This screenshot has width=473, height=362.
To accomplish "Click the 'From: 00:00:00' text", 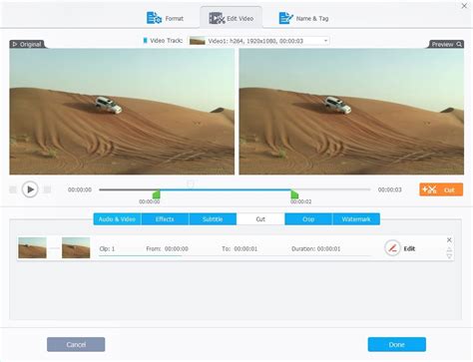I will (167, 248).
